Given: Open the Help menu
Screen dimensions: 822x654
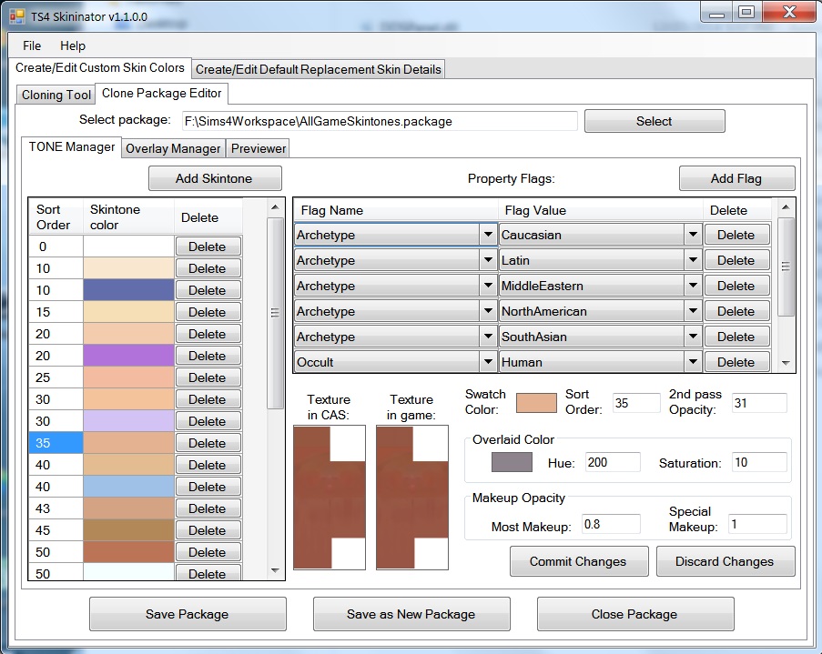Looking at the screenshot, I should coord(73,45).
